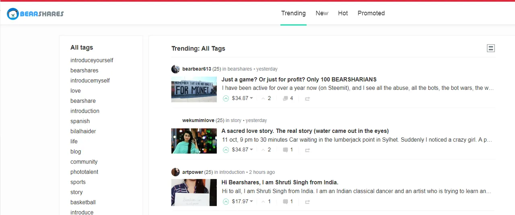Reshare the 'A sacred love story' post
The image size is (515, 215).
point(307,150)
